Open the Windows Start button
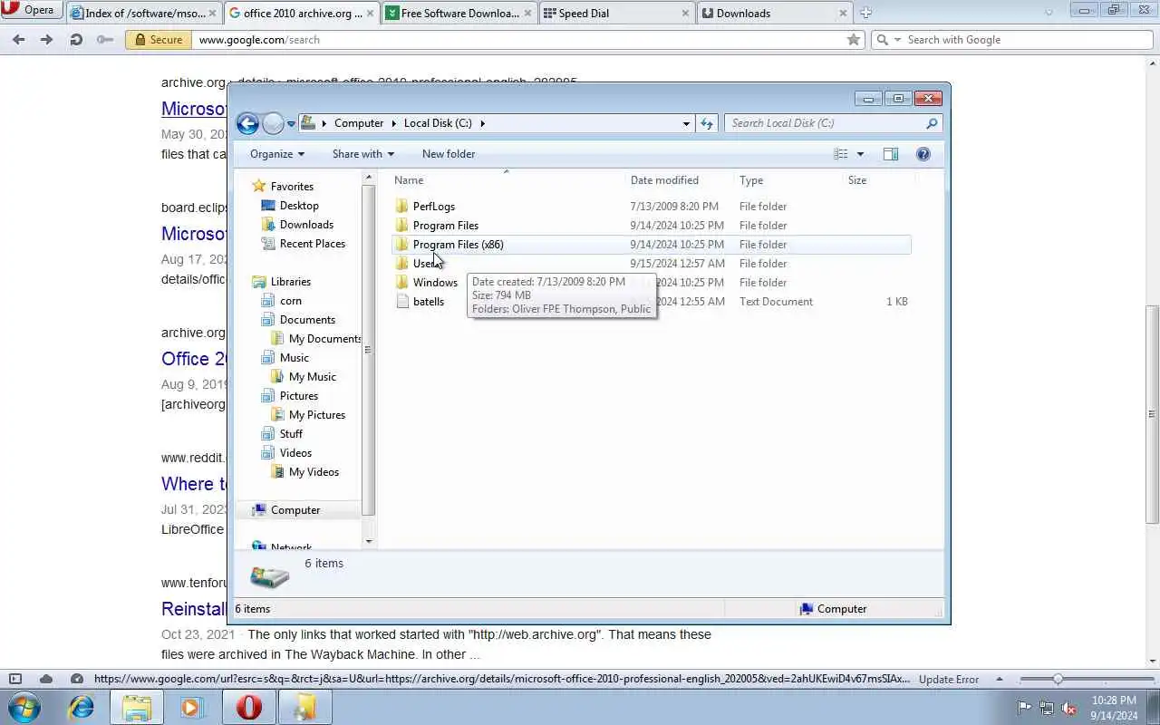1160x725 pixels. click(24, 707)
